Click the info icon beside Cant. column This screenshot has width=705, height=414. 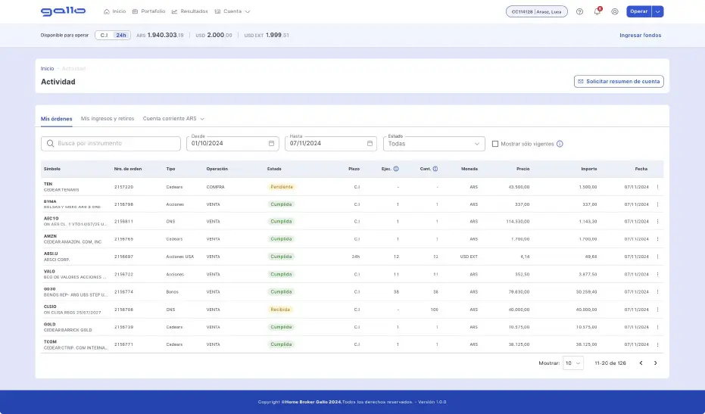point(435,169)
